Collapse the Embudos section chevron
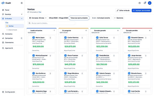 pyautogui.click(x=22, y=19)
